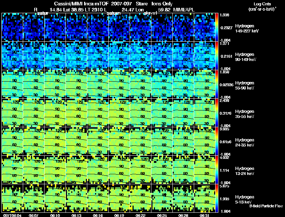
Task: Select the 06:31 panel in 5-13 keV row
Action: point(204,198)
